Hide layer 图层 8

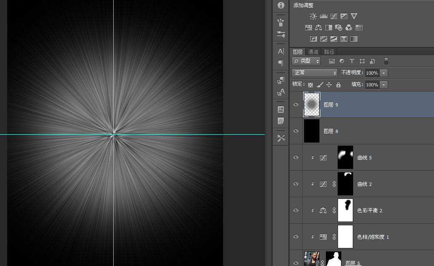[296, 131]
